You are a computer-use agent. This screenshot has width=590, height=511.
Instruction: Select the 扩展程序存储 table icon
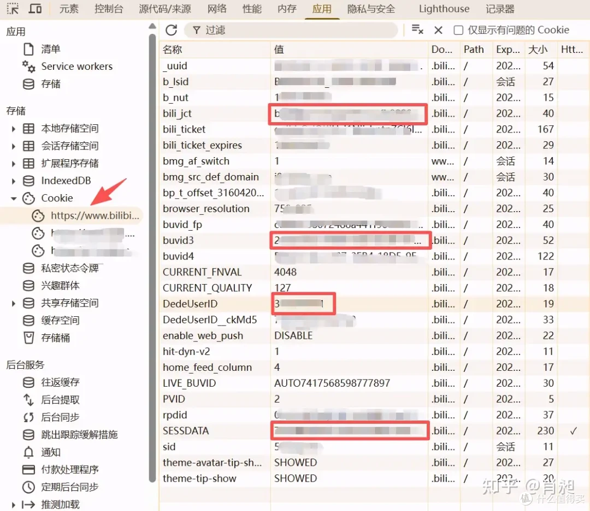[x=28, y=163]
